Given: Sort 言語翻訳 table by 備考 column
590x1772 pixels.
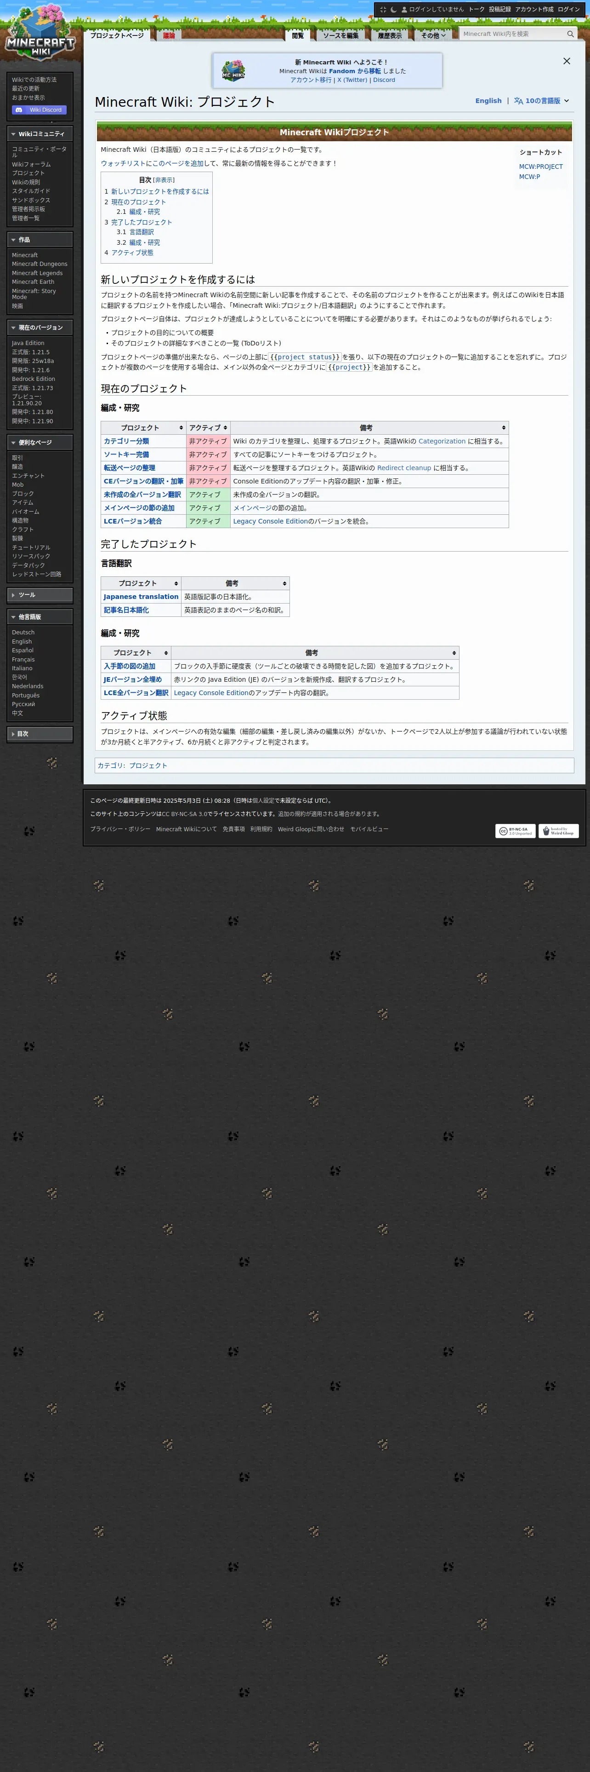Looking at the screenshot, I should pos(235,583).
